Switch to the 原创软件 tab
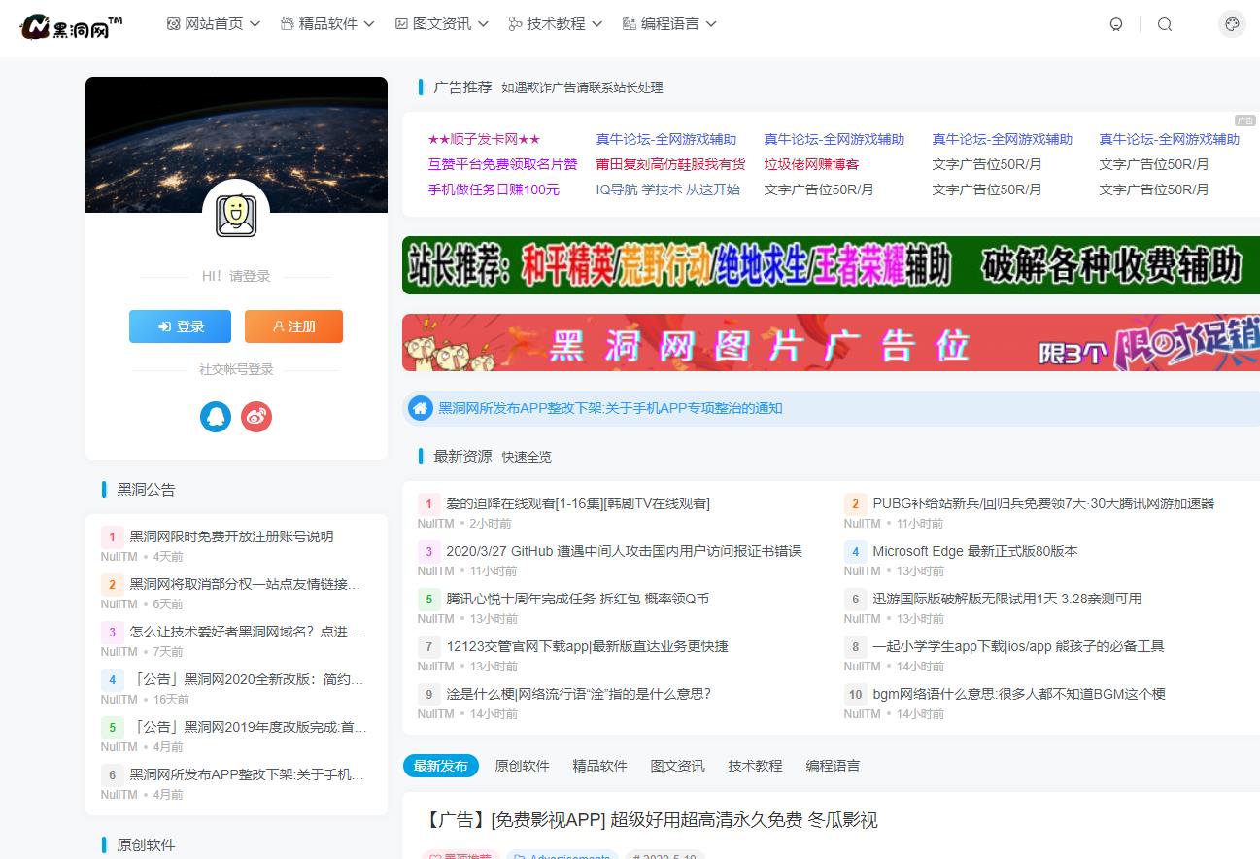Screen dimensions: 1260x859 tap(523, 766)
